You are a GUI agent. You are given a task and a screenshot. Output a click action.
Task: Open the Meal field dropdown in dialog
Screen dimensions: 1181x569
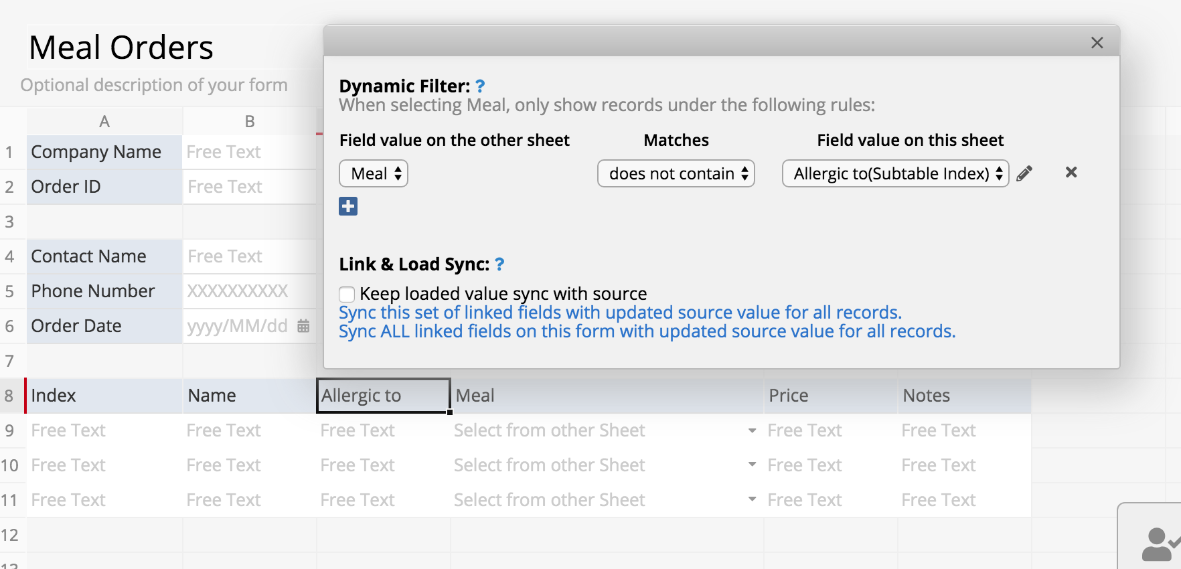pos(374,174)
